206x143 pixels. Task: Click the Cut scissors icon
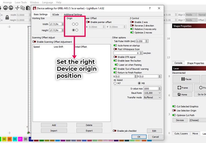(17, 8)
